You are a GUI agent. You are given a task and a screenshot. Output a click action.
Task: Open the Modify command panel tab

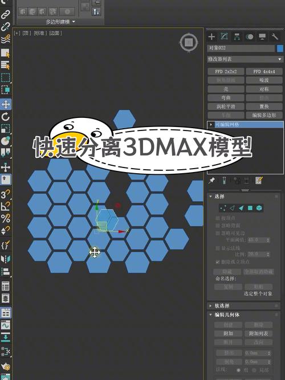[224, 36]
